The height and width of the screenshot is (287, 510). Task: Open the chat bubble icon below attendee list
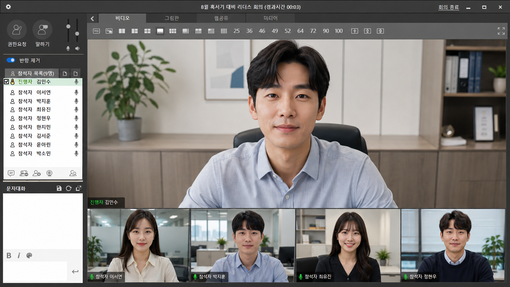point(11,173)
